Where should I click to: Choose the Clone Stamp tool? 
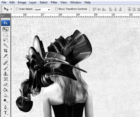point(6,74)
